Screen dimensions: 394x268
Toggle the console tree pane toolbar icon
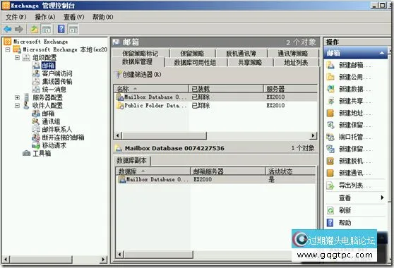click(47, 30)
